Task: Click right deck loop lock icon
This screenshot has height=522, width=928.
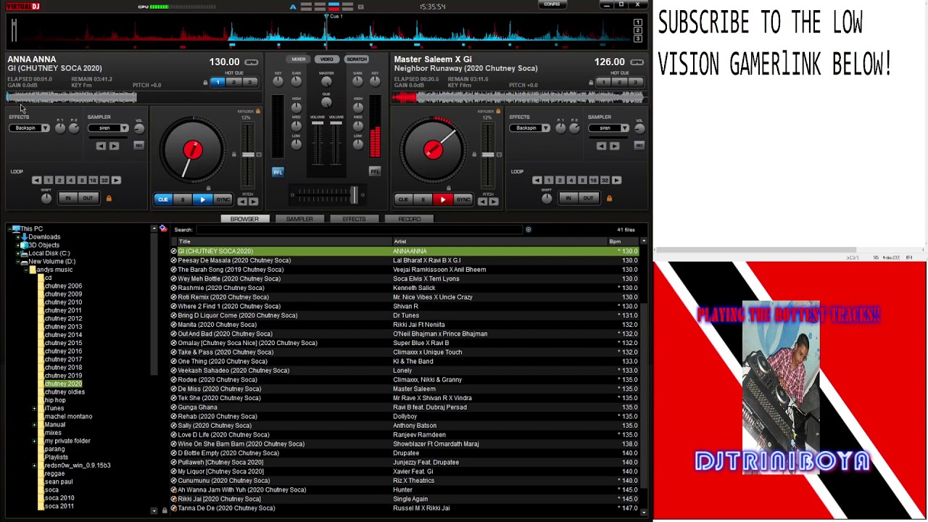Action: point(609,198)
